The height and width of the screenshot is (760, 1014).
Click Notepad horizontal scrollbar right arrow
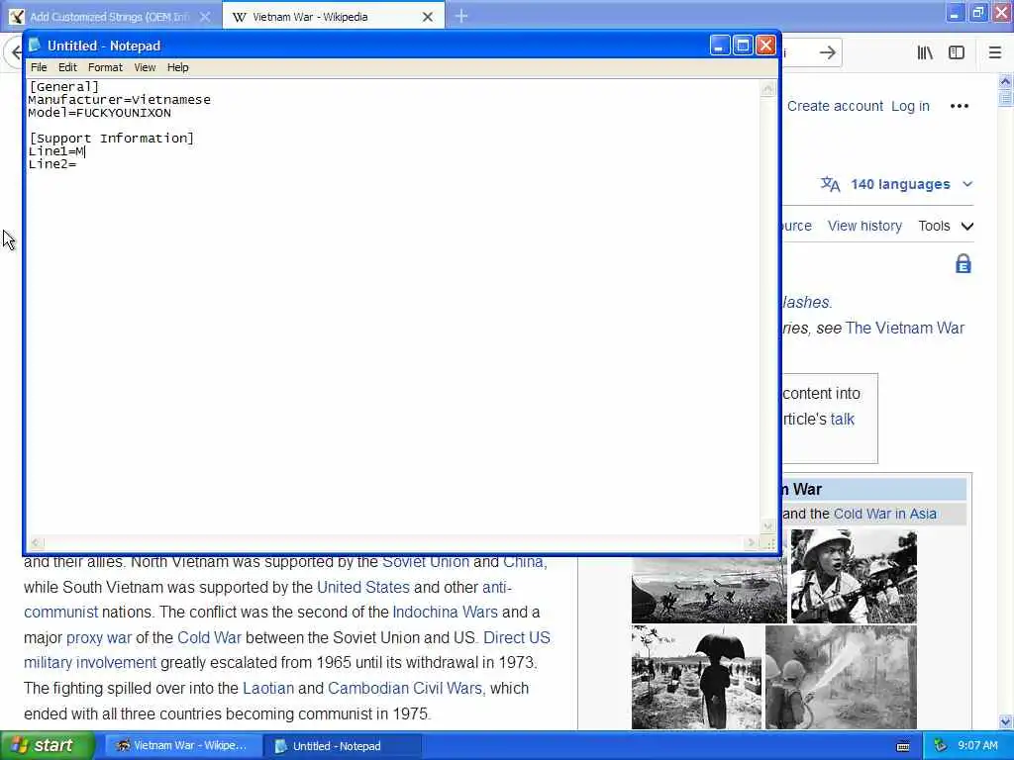coord(752,543)
